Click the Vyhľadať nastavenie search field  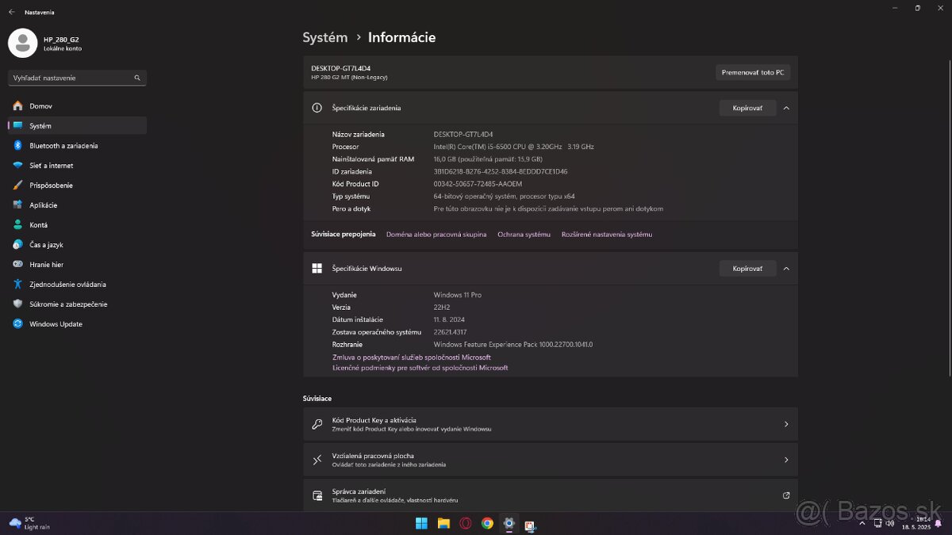(x=71, y=78)
